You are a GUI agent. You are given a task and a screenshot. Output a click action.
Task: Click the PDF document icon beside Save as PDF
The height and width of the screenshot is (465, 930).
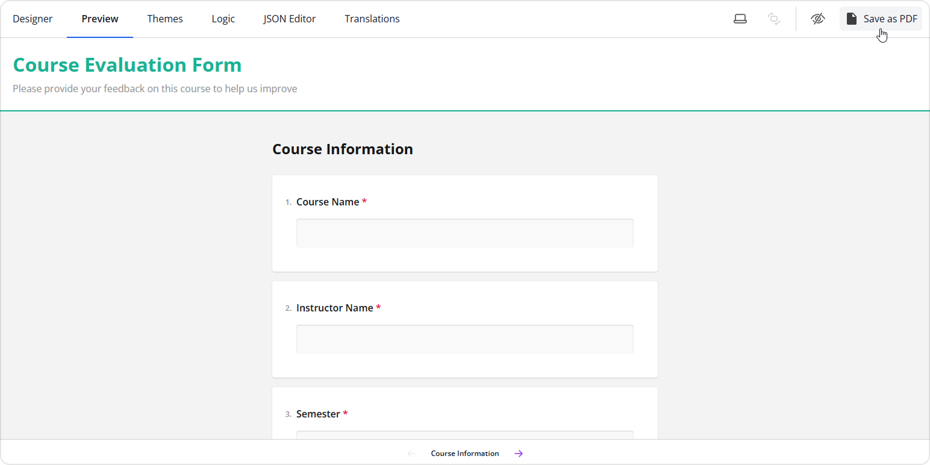(x=852, y=18)
